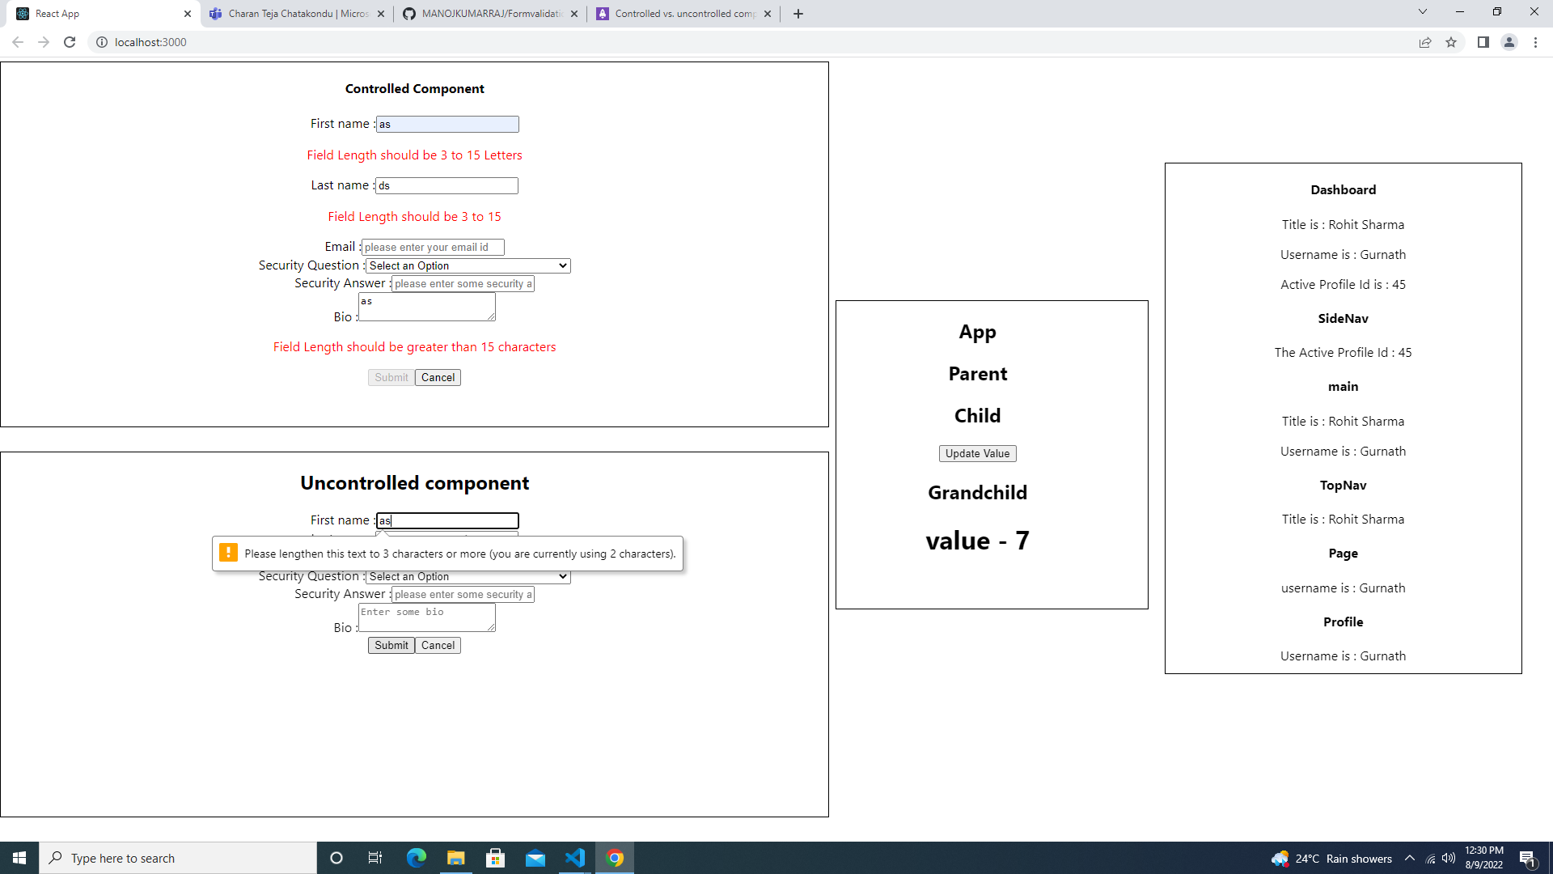
Task: Submit the Uncontrolled component form
Action: (x=391, y=645)
